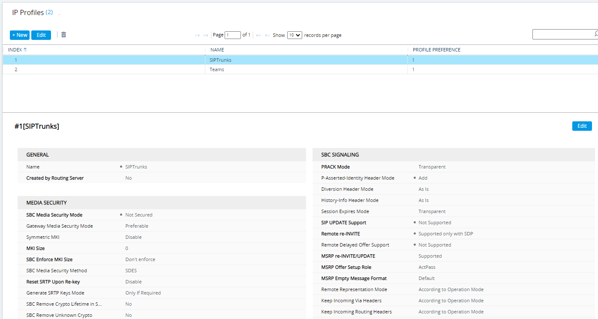This screenshot has height=319, width=598.
Task: Click the Edit button in top toolbar
Action: coord(41,35)
